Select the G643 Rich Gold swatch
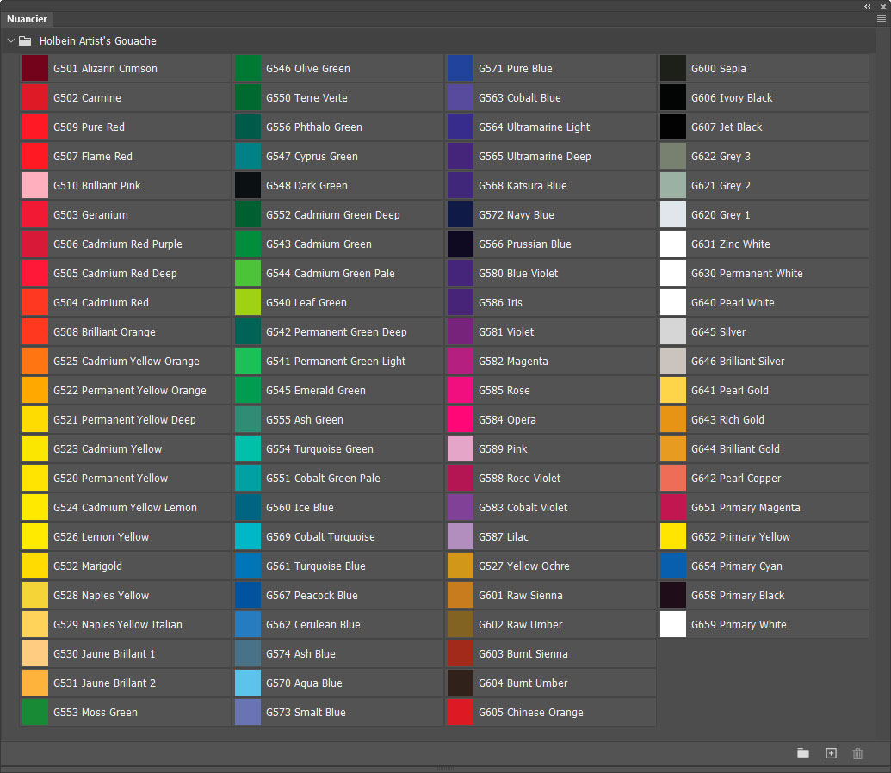This screenshot has height=773, width=891. pos(673,420)
